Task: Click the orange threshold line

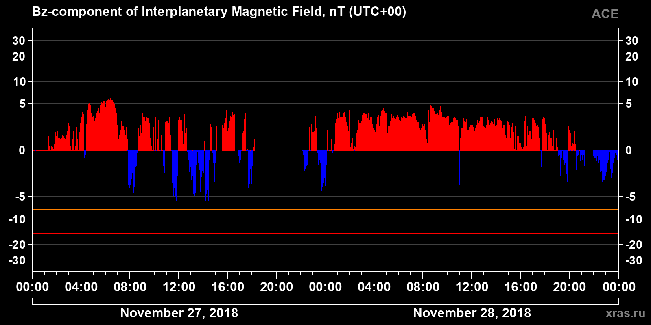Action: click(x=325, y=209)
